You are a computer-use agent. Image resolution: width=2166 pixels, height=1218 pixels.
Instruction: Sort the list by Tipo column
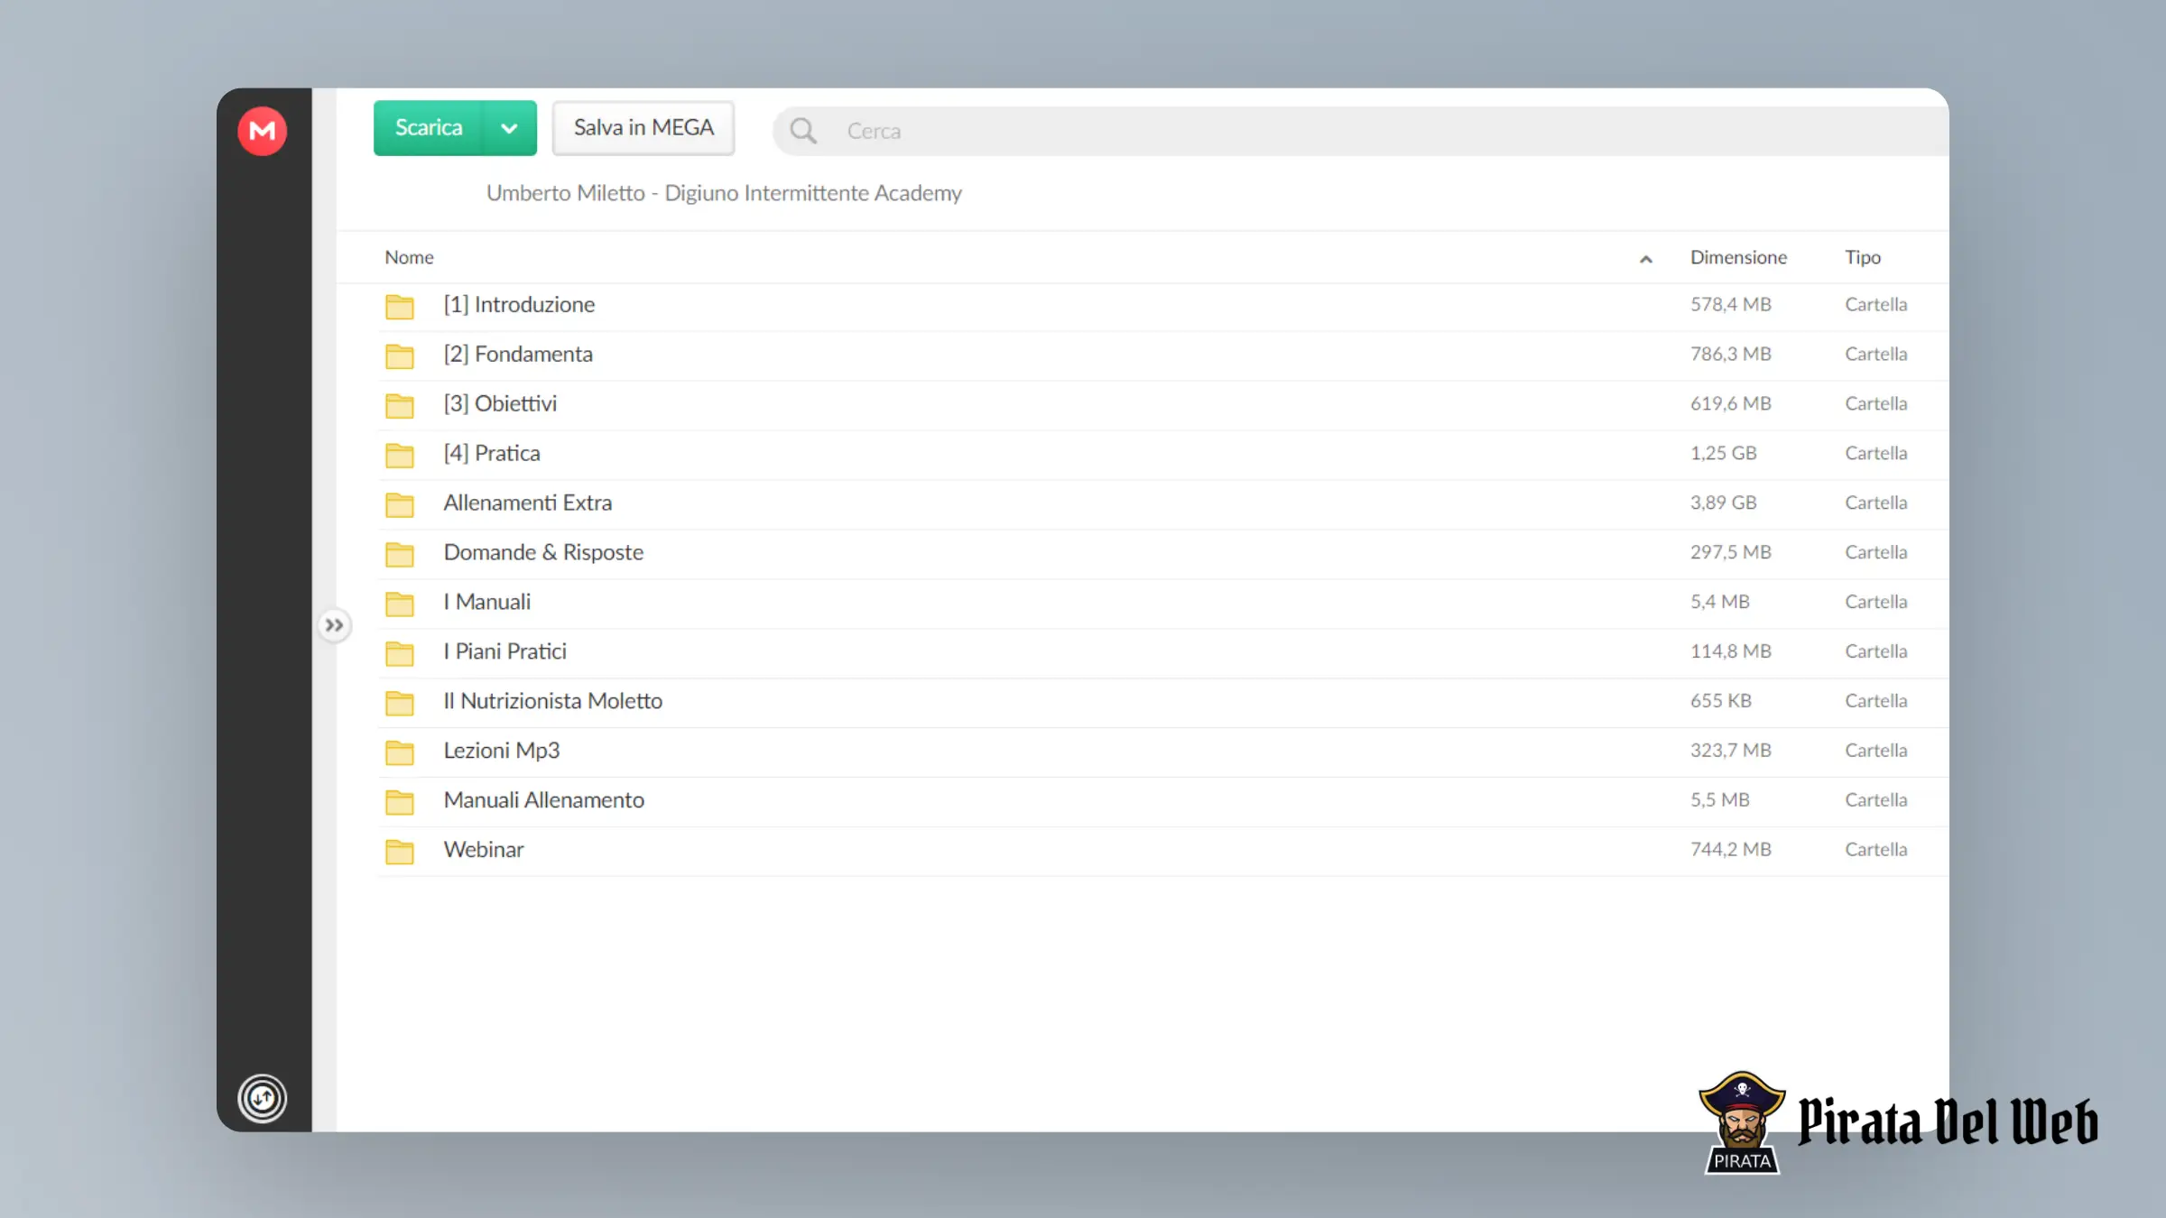click(x=1863, y=257)
